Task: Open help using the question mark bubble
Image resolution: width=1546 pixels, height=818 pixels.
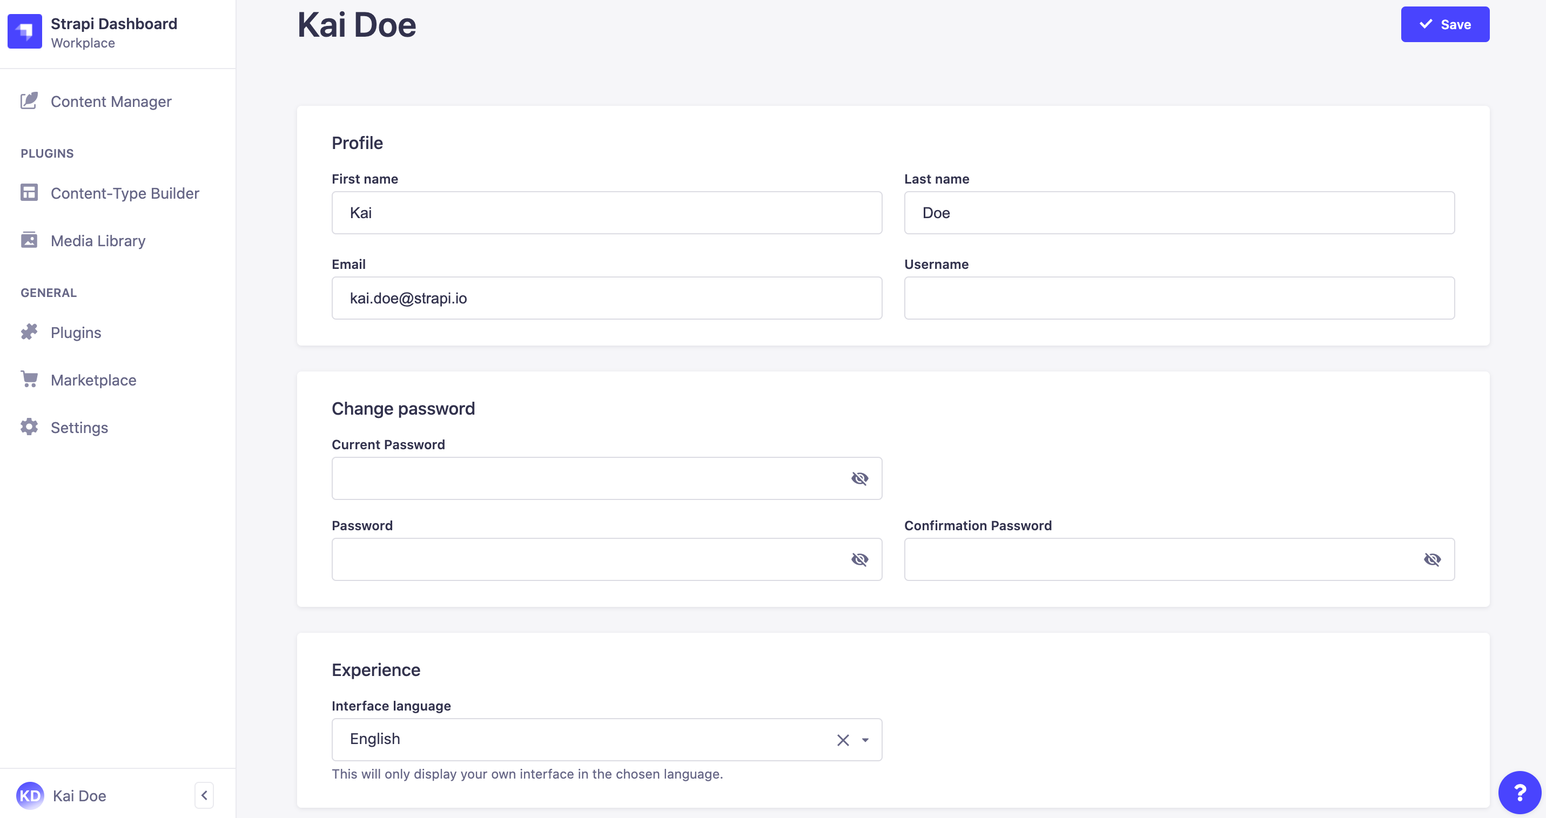Action: (x=1520, y=792)
